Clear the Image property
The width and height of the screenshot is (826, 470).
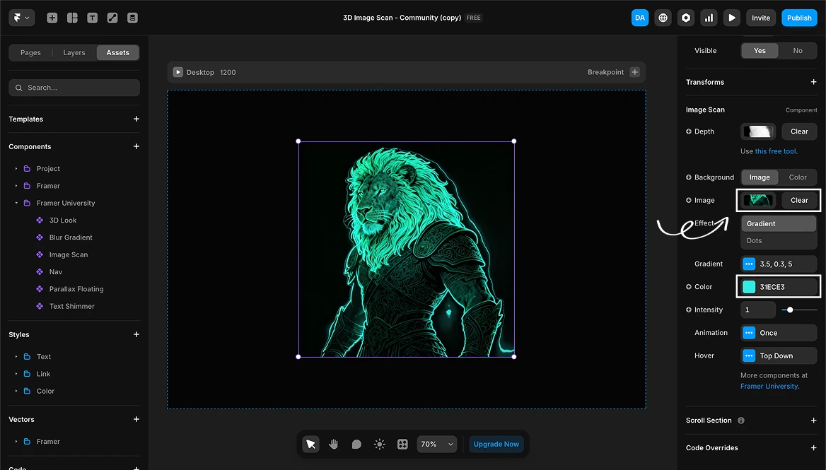coord(799,201)
